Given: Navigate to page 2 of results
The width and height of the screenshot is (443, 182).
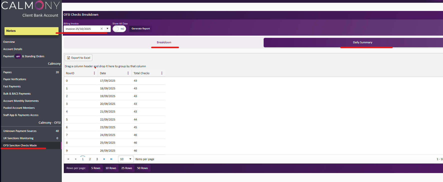Looking at the screenshot, I should click(x=90, y=159).
